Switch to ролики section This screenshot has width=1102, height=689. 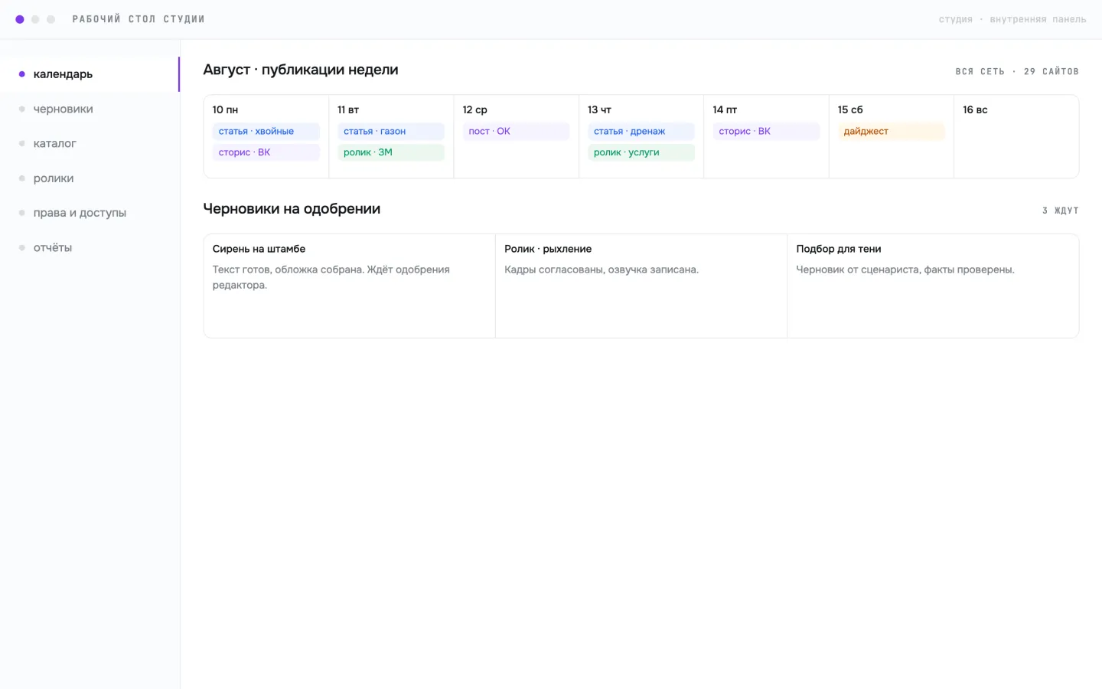(x=90, y=178)
